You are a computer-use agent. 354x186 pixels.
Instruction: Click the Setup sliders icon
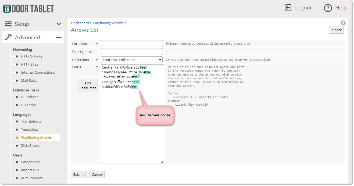(x=8, y=24)
